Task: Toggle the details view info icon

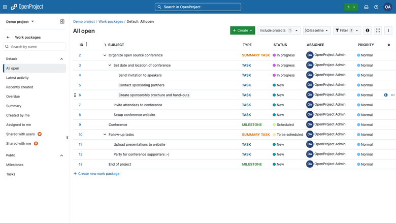Action: (367, 30)
